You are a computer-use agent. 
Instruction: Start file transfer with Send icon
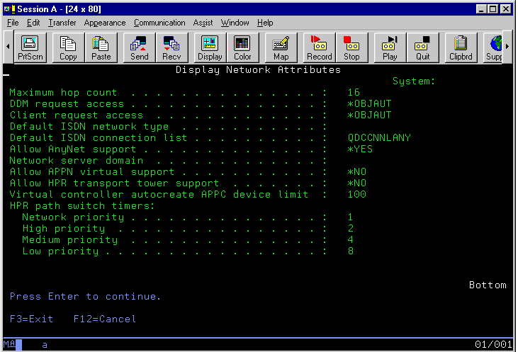(x=139, y=47)
